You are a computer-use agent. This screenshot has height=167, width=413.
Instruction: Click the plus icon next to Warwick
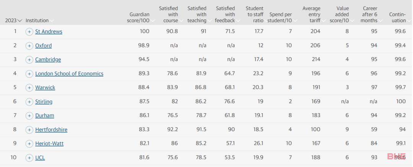29,88
